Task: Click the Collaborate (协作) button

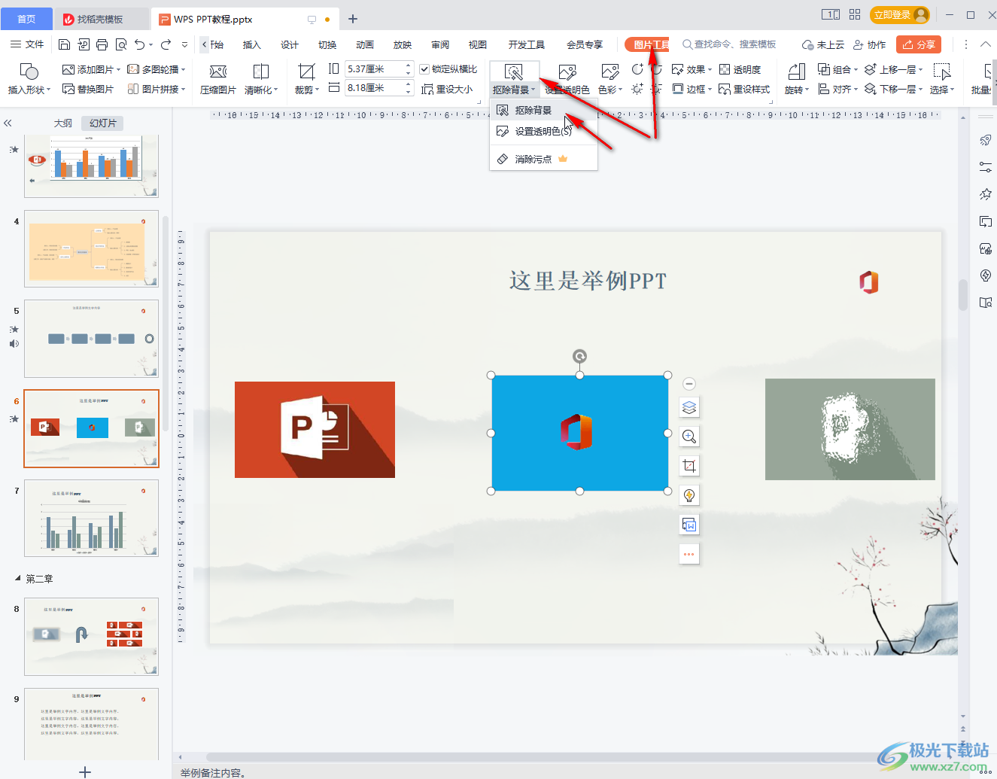Action: [869, 44]
